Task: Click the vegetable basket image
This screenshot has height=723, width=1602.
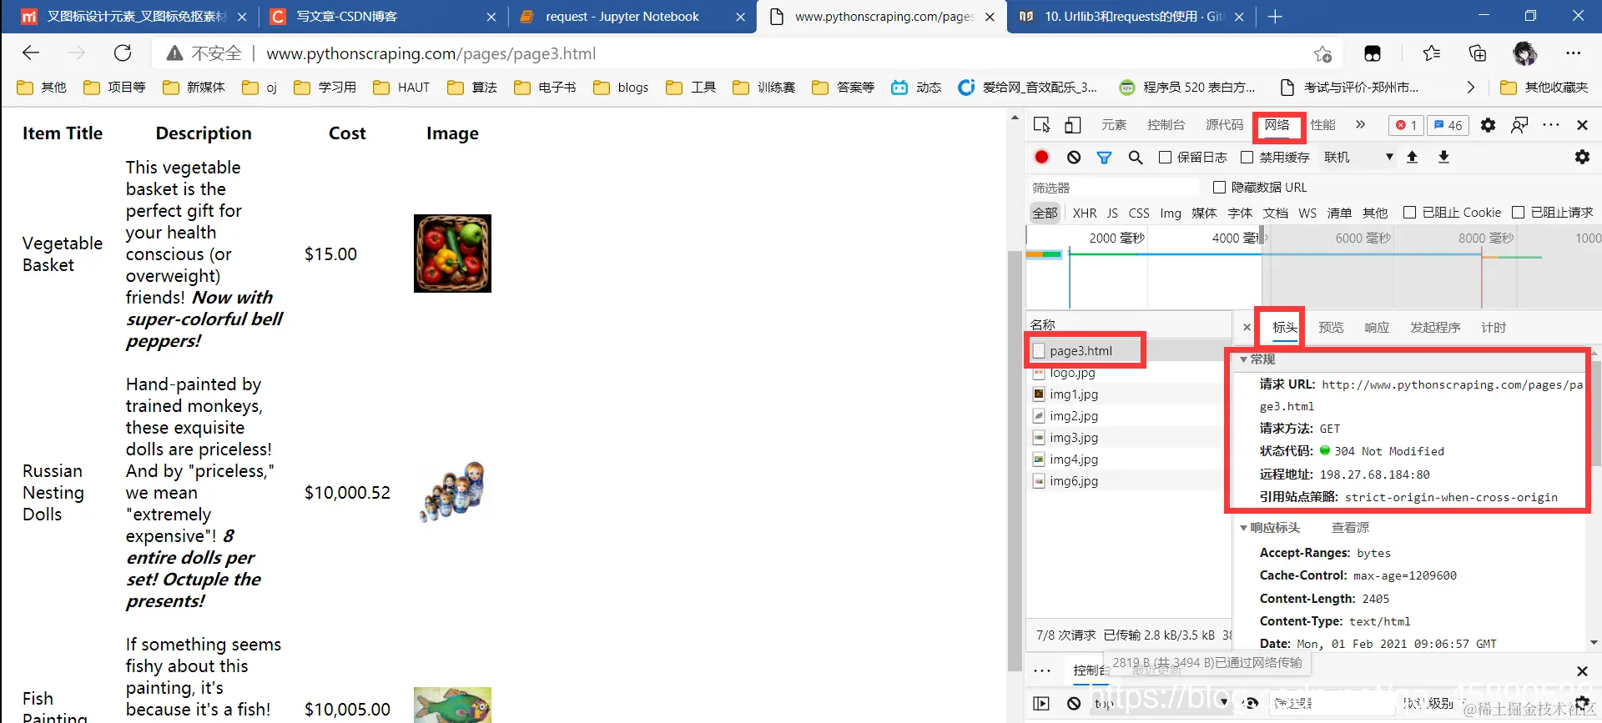Action: pyautogui.click(x=452, y=254)
